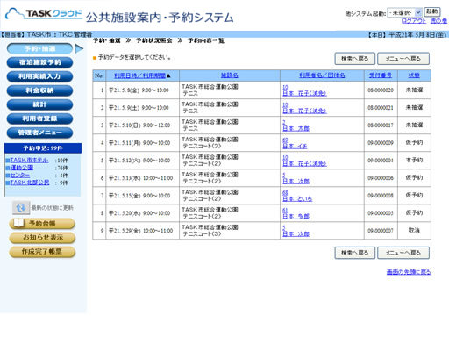This screenshot has width=449, height=337.
Task: Open the 統計 menu
Action: [39, 104]
